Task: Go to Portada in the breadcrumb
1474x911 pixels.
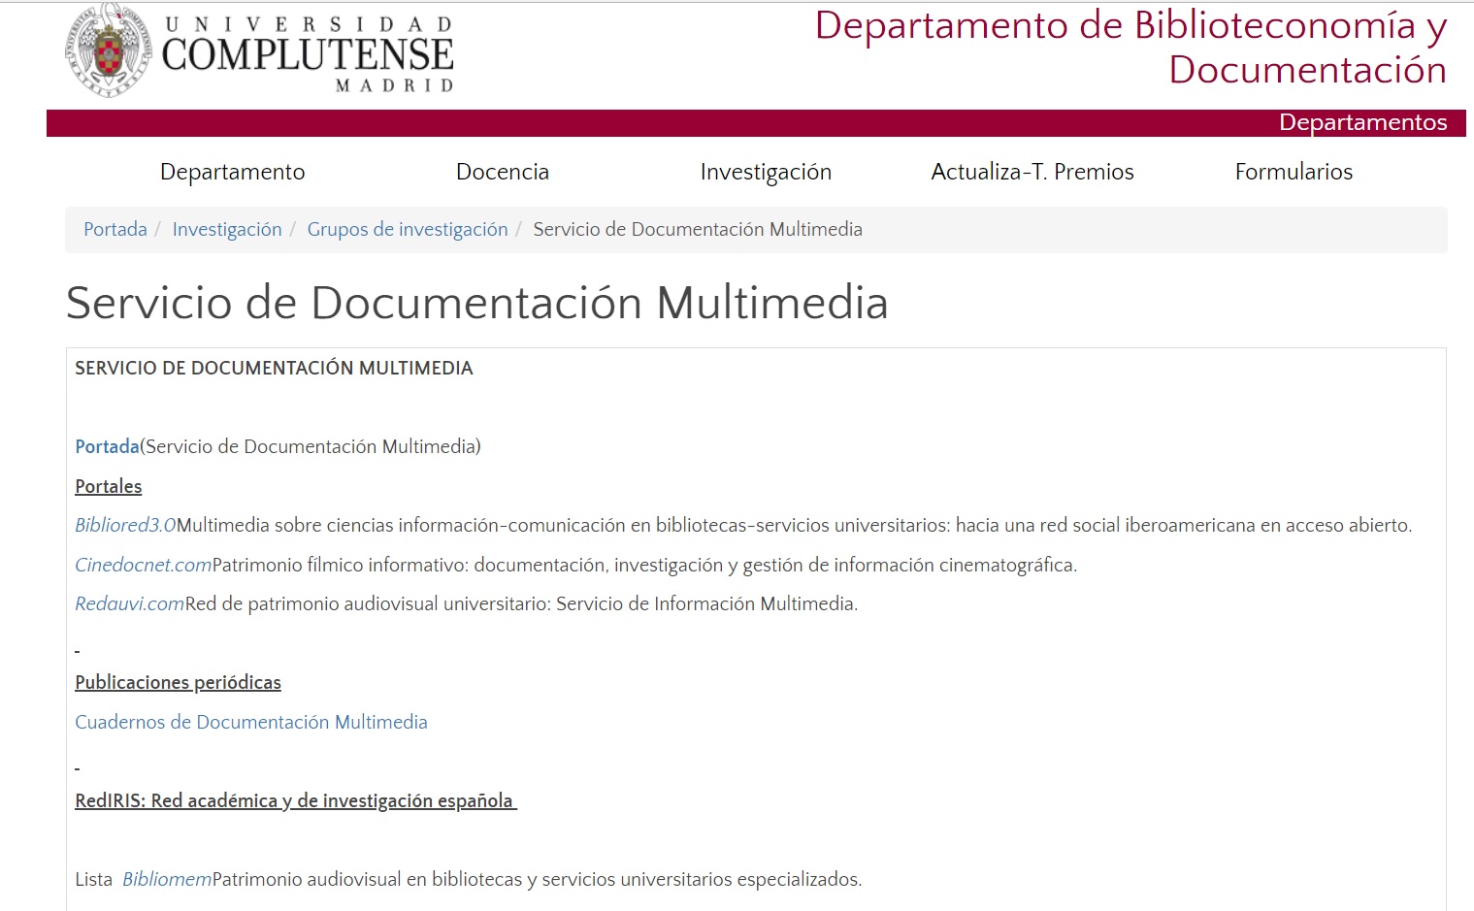Action: click(x=115, y=229)
